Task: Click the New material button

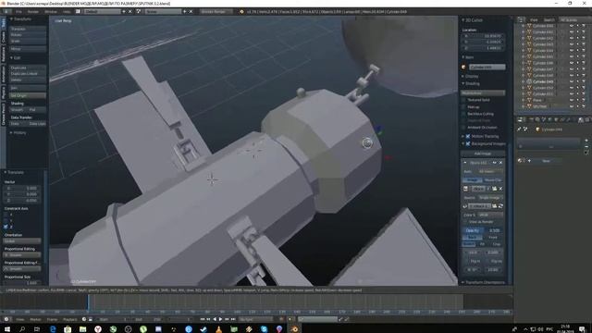Action: coord(546,161)
